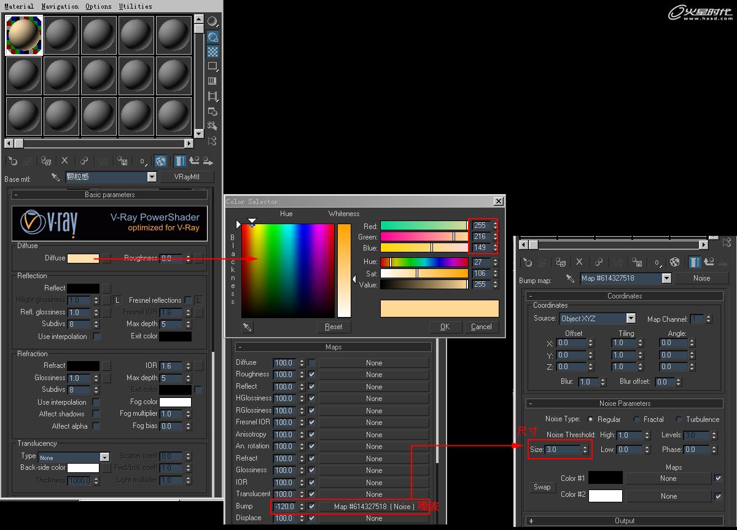Open the Options menu
Image resolution: width=737 pixels, height=530 pixels.
click(x=99, y=6)
